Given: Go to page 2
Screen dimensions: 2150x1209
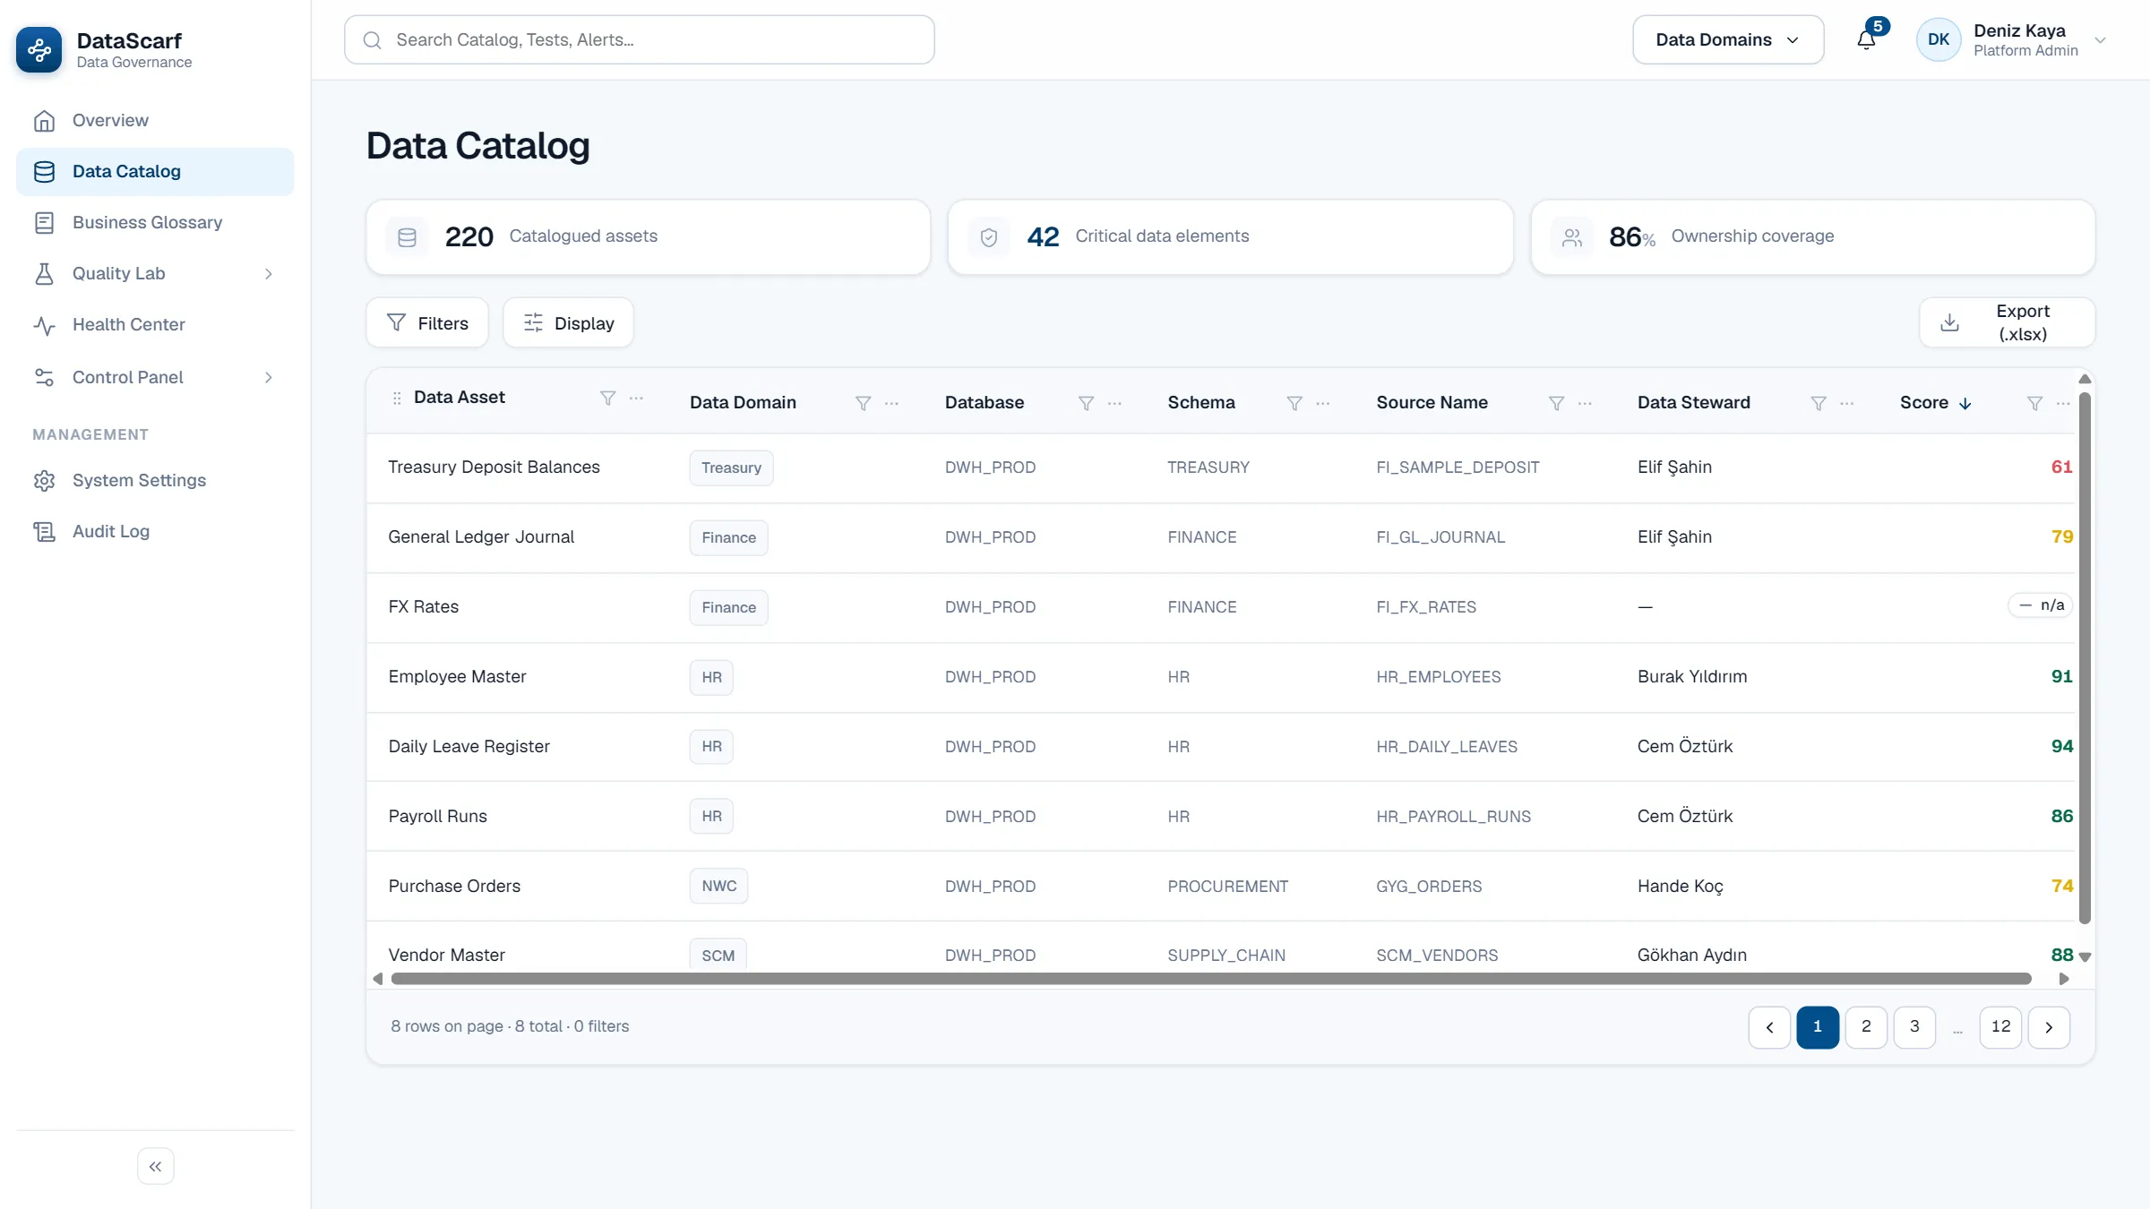Looking at the screenshot, I should (1866, 1027).
